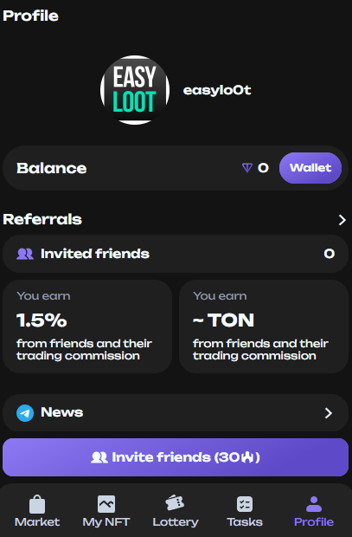Switch to the Tasks tab label
This screenshot has width=352, height=537.
[245, 522]
